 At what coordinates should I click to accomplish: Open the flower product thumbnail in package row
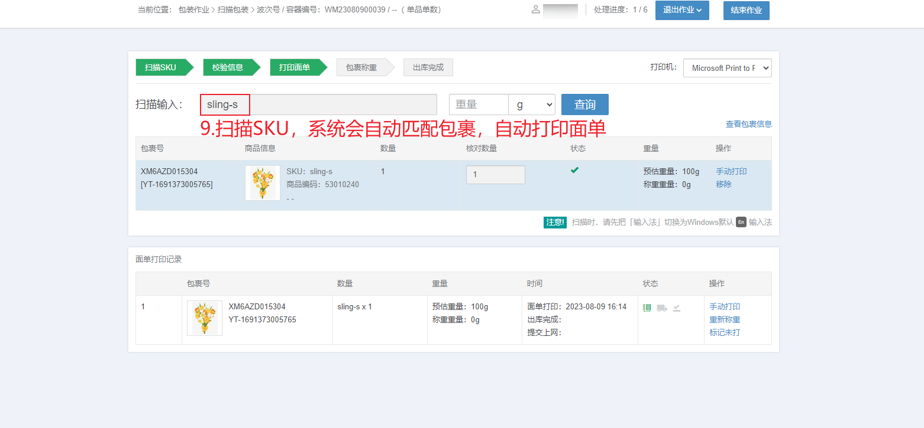click(x=263, y=183)
